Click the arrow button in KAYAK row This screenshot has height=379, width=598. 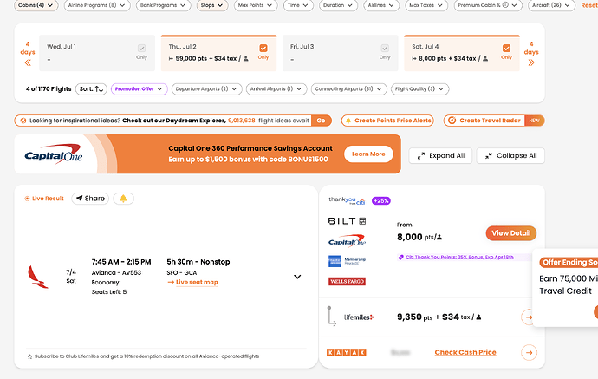(529, 353)
